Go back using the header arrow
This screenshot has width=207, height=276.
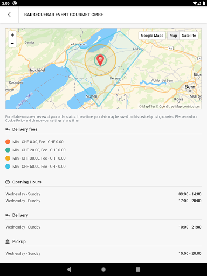[10, 15]
